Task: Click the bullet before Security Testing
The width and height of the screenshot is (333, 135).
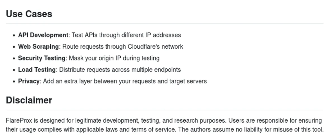Action: tap(14, 59)
